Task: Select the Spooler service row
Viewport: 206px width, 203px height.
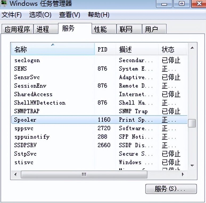Action: (99, 120)
